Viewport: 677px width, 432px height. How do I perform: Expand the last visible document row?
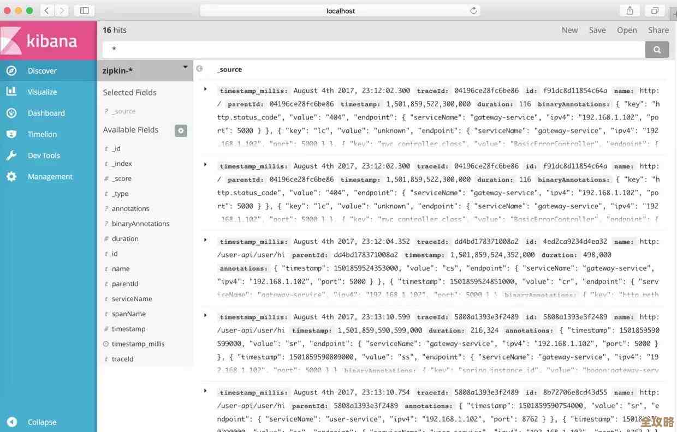coord(205,389)
